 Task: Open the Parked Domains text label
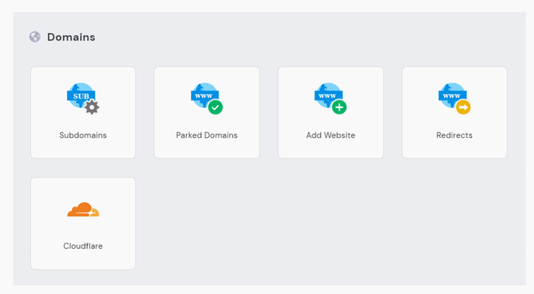[x=207, y=135]
